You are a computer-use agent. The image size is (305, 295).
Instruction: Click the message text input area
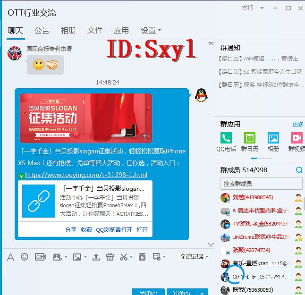click(x=107, y=275)
